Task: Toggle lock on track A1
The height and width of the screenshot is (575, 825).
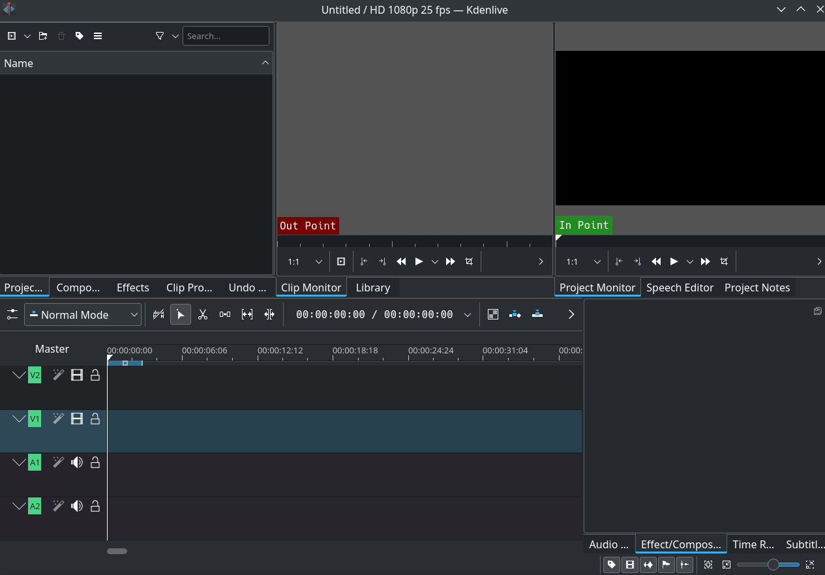Action: tap(95, 462)
